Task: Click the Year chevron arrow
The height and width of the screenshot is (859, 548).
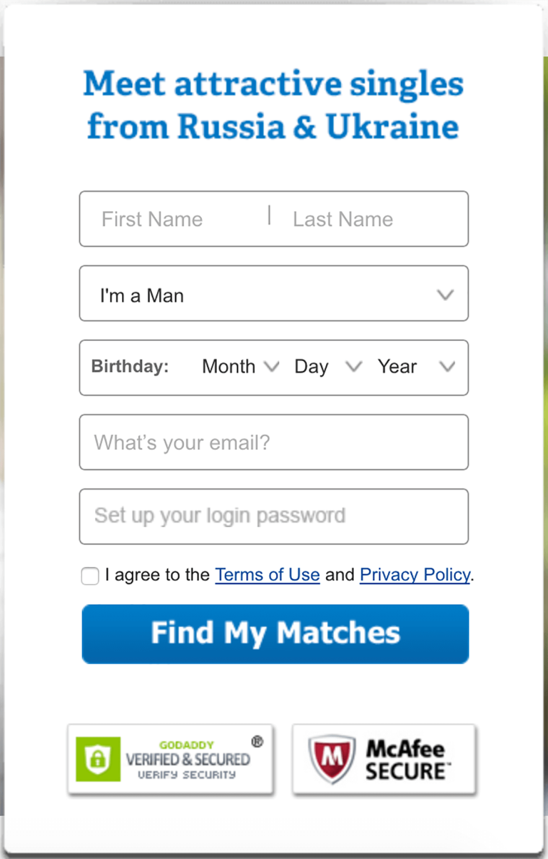Action: click(447, 367)
